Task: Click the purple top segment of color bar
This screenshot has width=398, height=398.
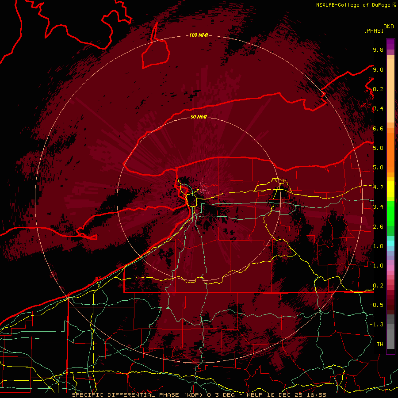Action: tap(390, 44)
